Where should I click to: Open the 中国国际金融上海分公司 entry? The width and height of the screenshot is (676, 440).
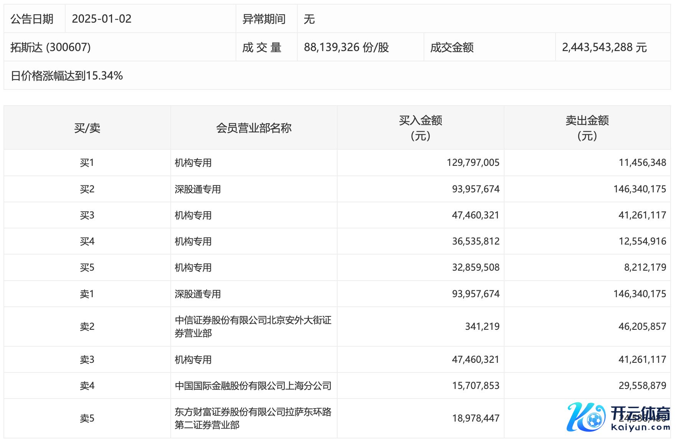coord(253,385)
